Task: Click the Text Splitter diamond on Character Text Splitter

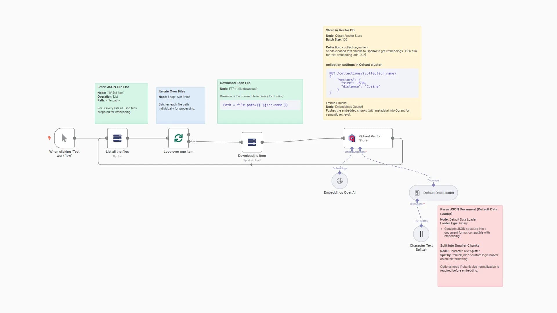Action: tap(421, 225)
